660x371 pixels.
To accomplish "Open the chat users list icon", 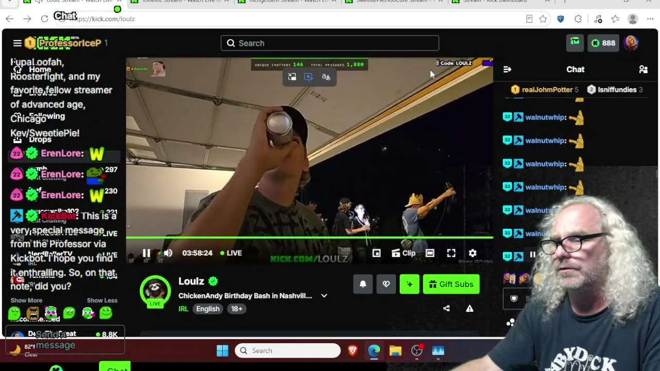I will pos(643,69).
